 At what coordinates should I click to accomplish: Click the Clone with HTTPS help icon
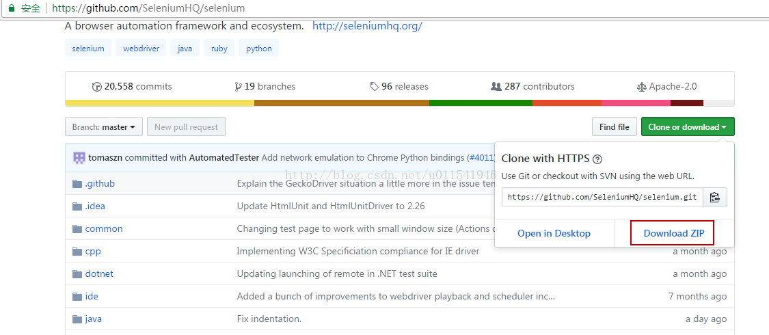pos(597,159)
